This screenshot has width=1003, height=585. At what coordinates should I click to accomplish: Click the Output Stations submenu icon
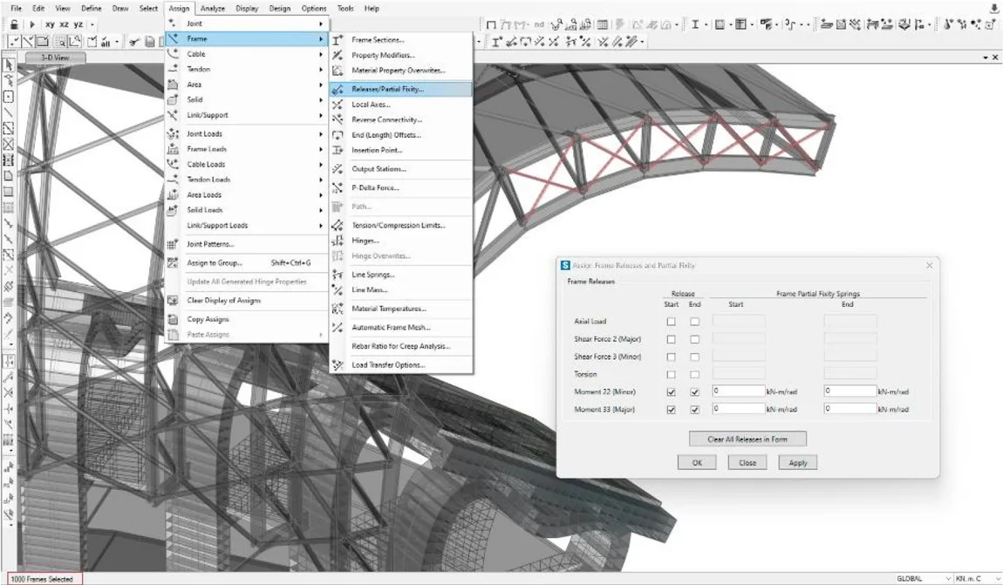[338, 169]
